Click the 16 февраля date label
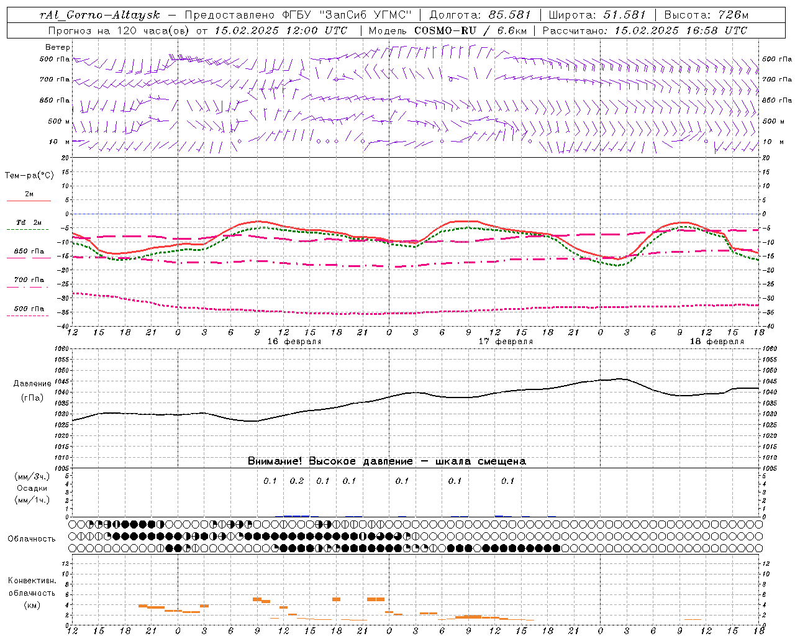This screenshot has width=795, height=636. pos(294,342)
